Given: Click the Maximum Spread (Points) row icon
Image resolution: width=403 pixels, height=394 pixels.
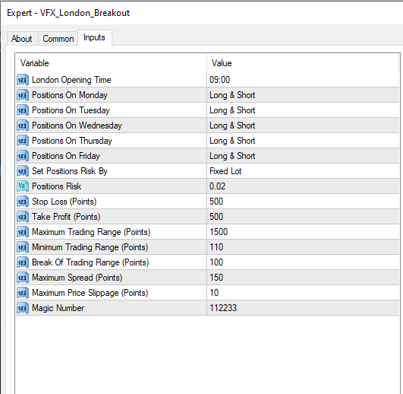Looking at the screenshot, I should coord(23,278).
